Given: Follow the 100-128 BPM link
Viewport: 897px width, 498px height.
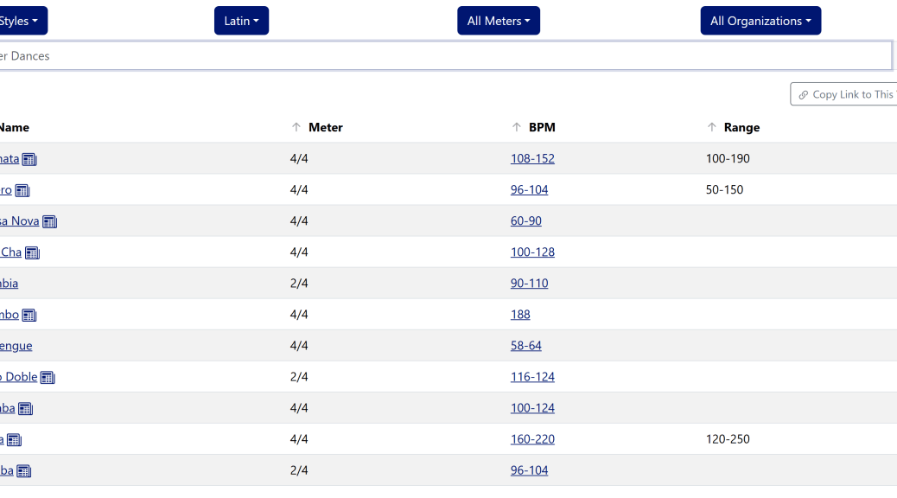Looking at the screenshot, I should [532, 252].
